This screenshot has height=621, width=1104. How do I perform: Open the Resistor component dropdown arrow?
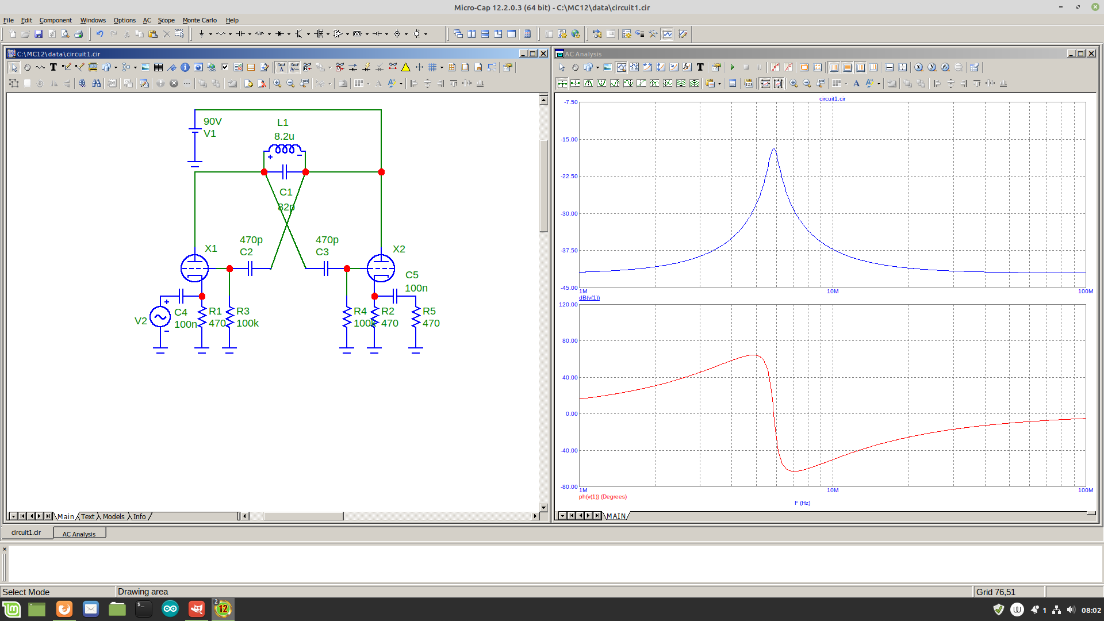(x=230, y=34)
